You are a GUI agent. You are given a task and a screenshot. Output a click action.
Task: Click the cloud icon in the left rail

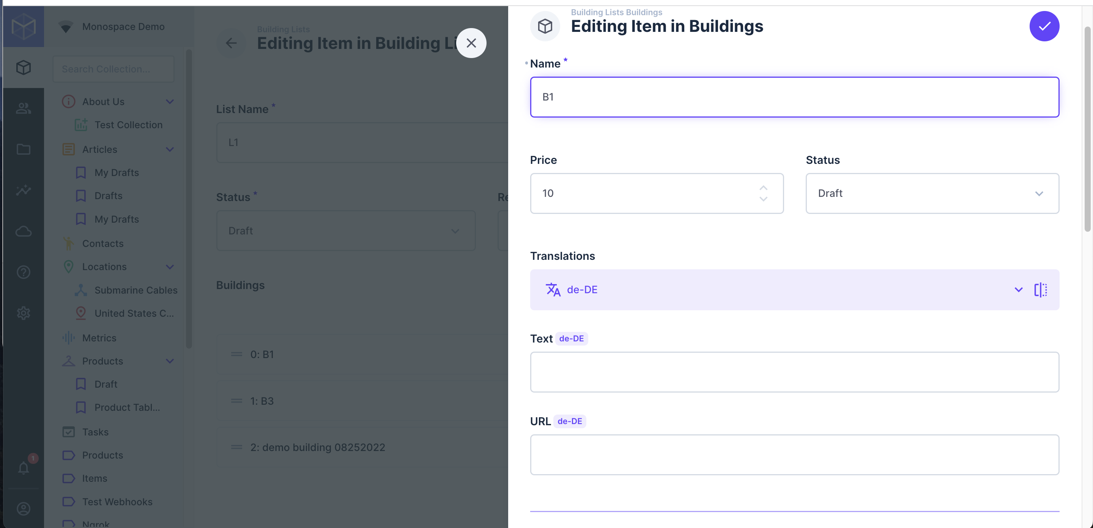pyautogui.click(x=23, y=231)
